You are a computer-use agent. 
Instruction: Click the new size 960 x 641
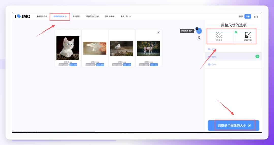coord(154,65)
